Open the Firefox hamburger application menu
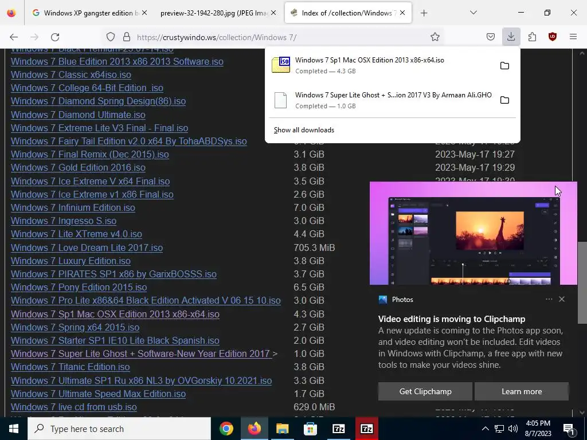587x440 pixels. pos(573,37)
